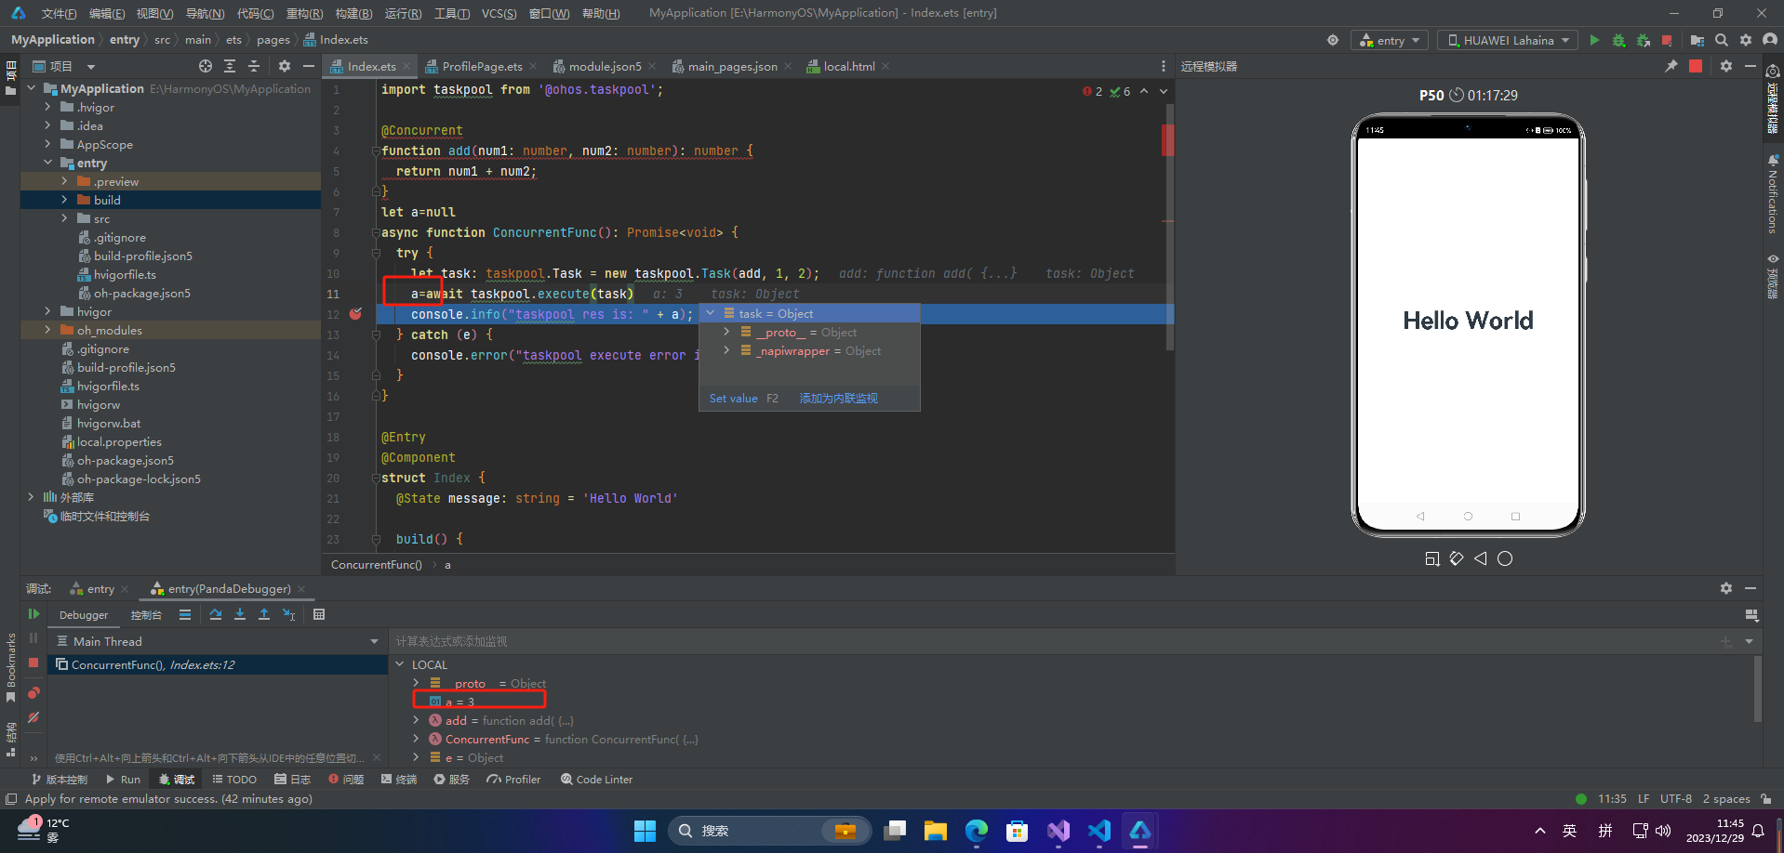Click the Evaluate Expression calculator icon
The width and height of the screenshot is (1784, 853).
pyautogui.click(x=319, y=614)
